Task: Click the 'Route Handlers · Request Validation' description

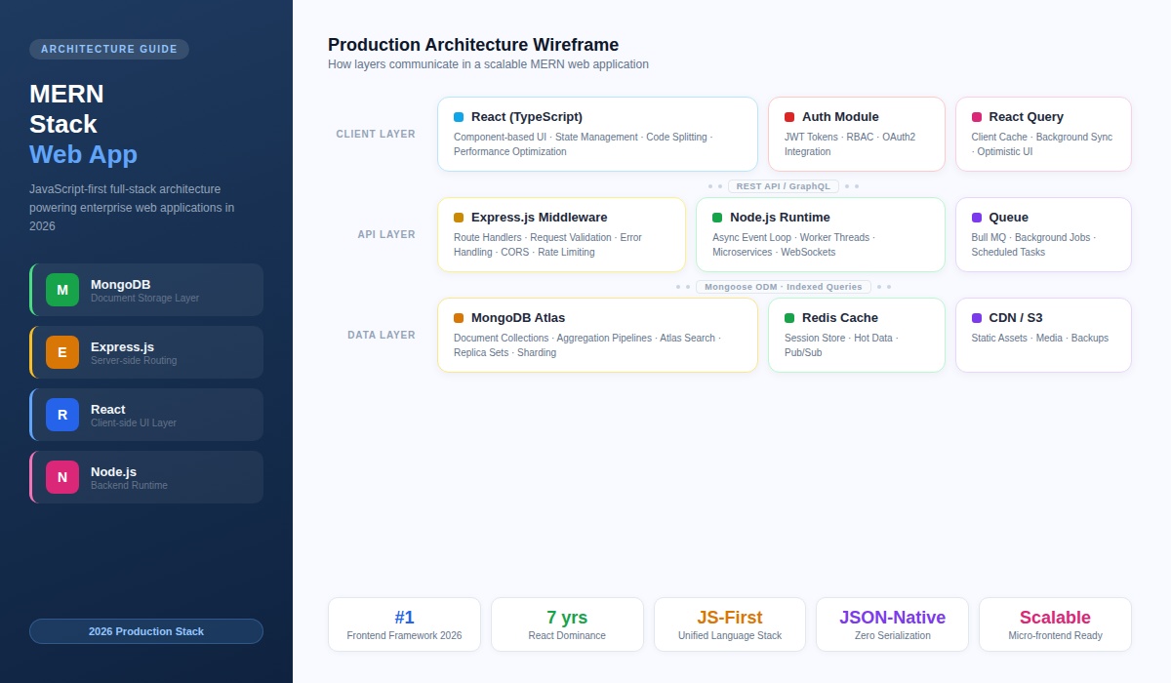Action: coord(547,245)
